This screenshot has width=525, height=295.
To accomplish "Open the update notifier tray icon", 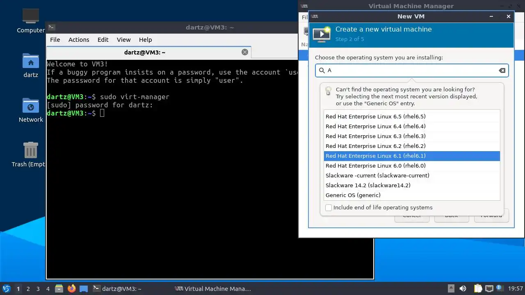I will coord(499,288).
